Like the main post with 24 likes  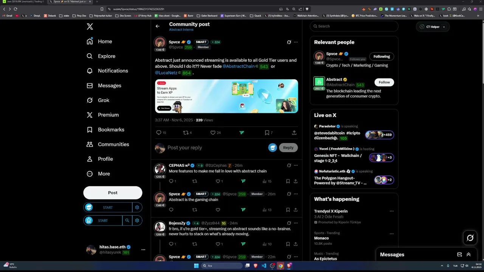(216, 133)
